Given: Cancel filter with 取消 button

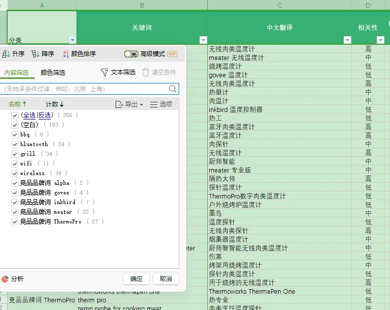Looking at the screenshot, I should tap(165, 279).
